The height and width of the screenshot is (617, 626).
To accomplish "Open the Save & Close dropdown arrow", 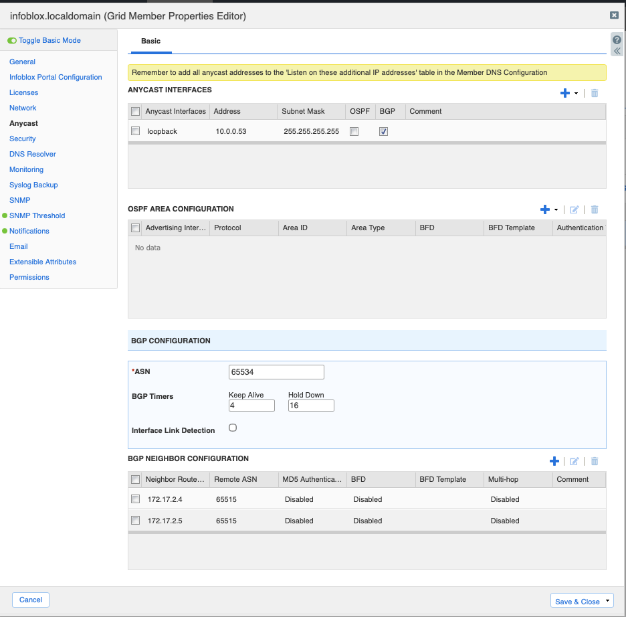I will (607, 600).
